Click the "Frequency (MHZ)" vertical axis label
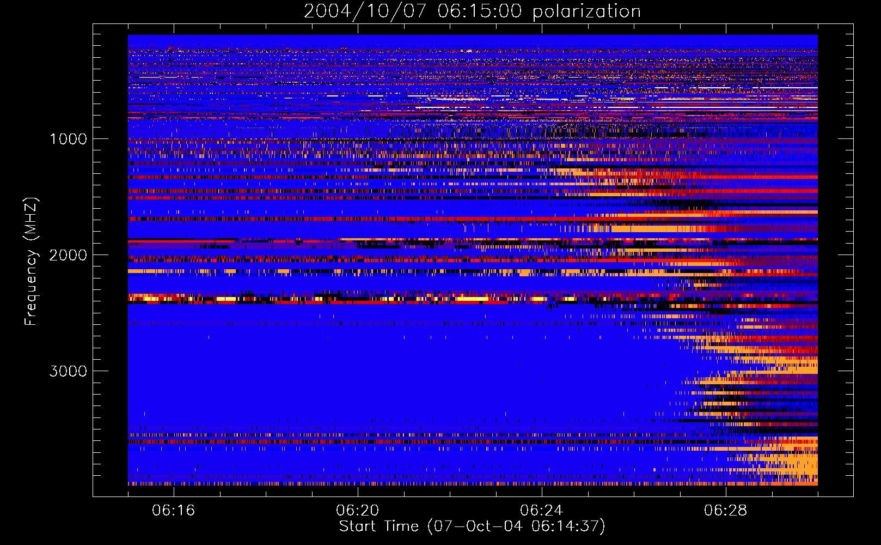The image size is (881, 545). [32, 262]
